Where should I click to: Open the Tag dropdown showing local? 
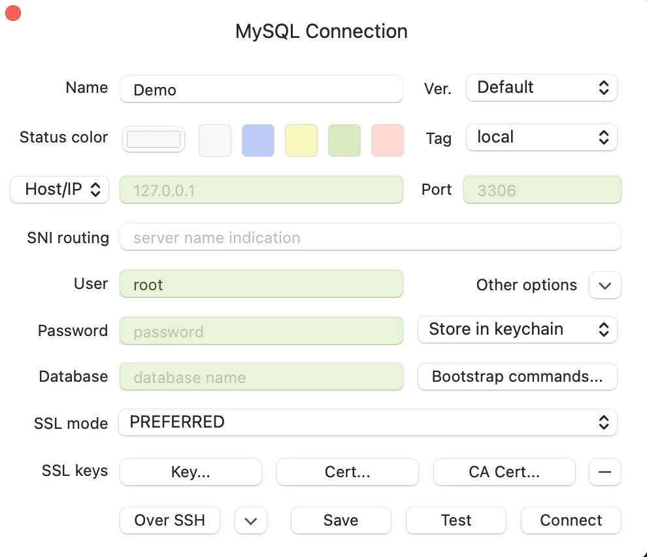coord(541,137)
